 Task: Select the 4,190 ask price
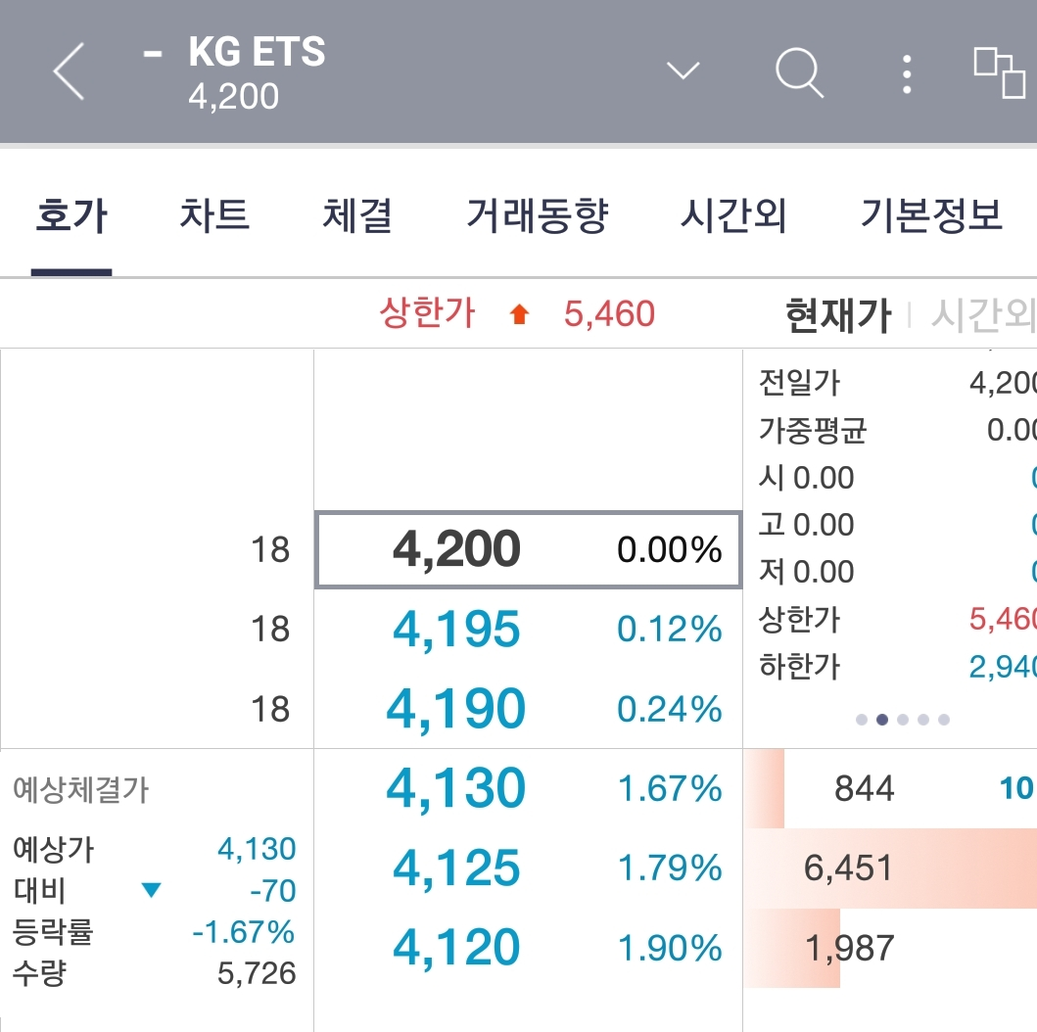455,709
